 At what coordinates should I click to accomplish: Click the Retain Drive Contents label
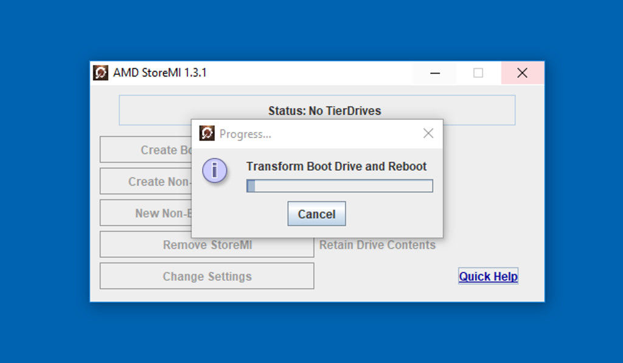(377, 245)
